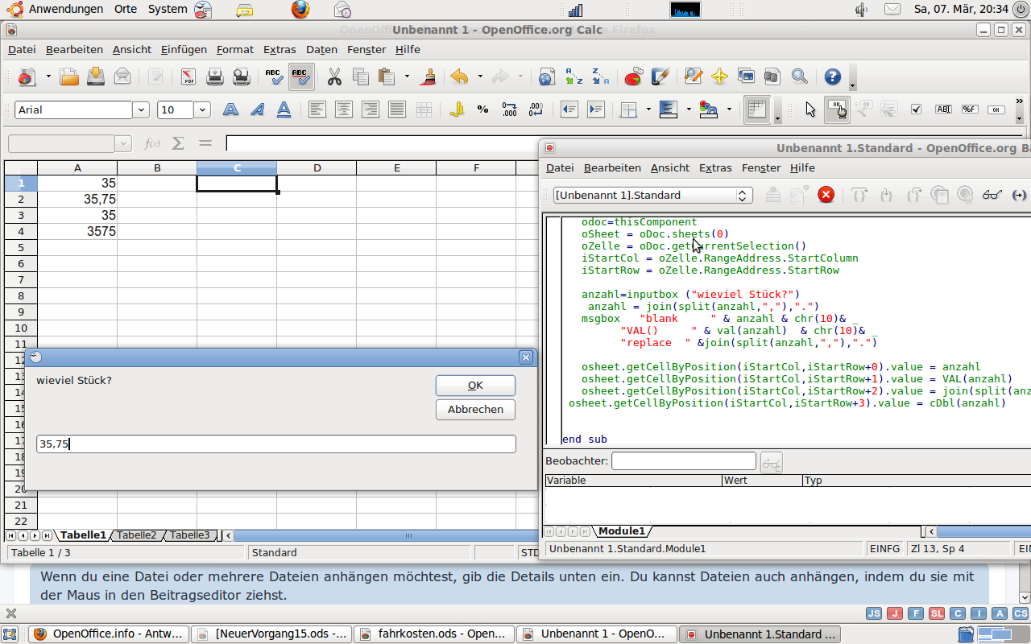
Task: Toggle the AutoSpellcheck ABC button
Action: coord(300,77)
